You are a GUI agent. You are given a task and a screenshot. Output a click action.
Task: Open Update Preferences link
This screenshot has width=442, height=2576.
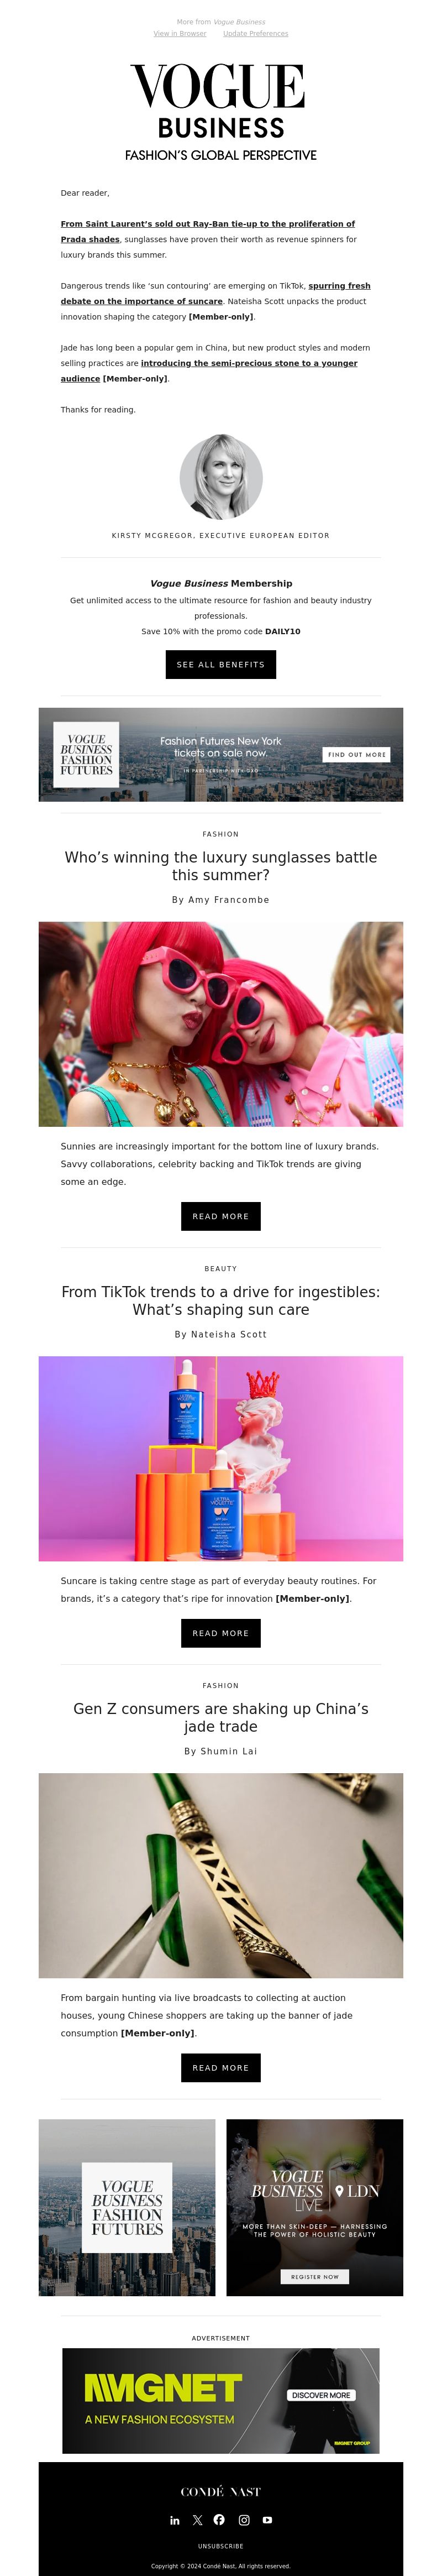click(x=256, y=33)
